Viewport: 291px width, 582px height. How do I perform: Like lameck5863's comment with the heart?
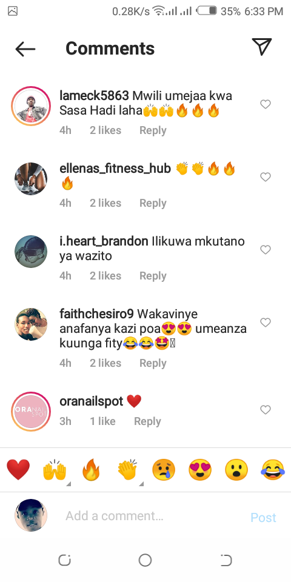266,105
